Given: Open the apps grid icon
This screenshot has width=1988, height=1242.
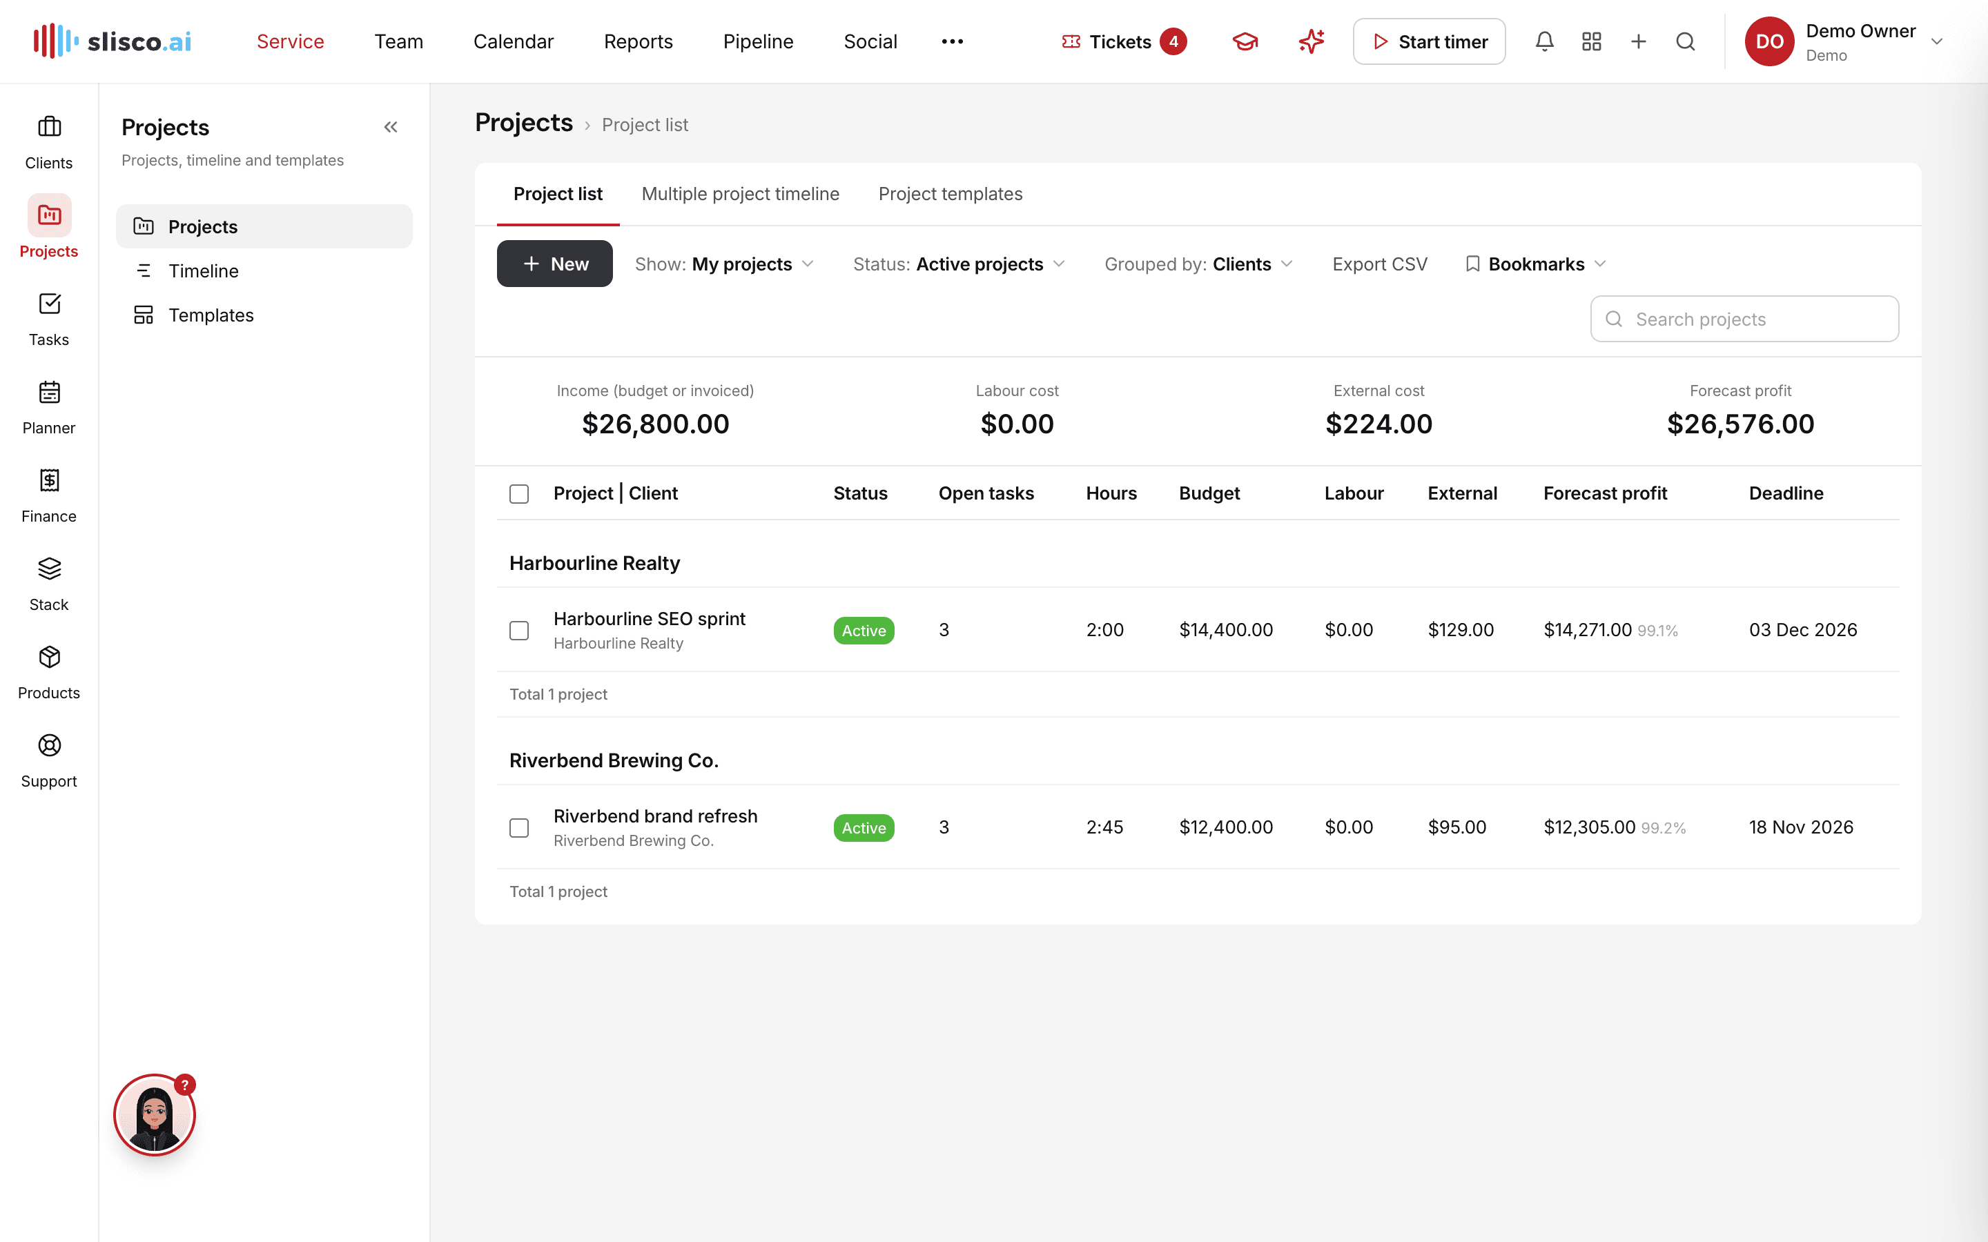Looking at the screenshot, I should [x=1591, y=41].
